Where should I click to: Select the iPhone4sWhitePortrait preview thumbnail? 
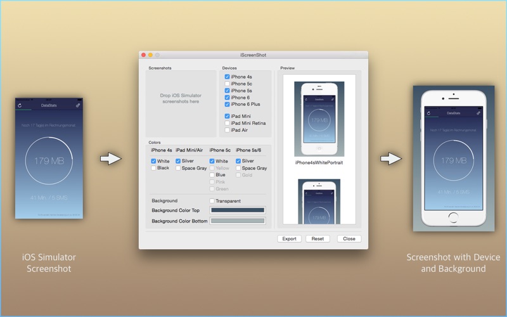tap(319, 119)
